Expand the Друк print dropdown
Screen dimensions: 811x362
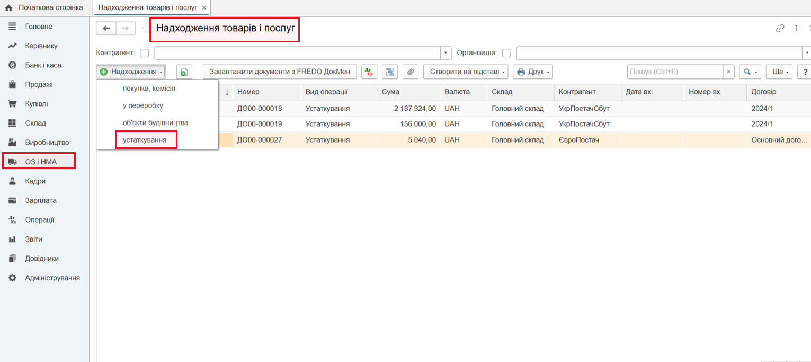[x=532, y=72]
